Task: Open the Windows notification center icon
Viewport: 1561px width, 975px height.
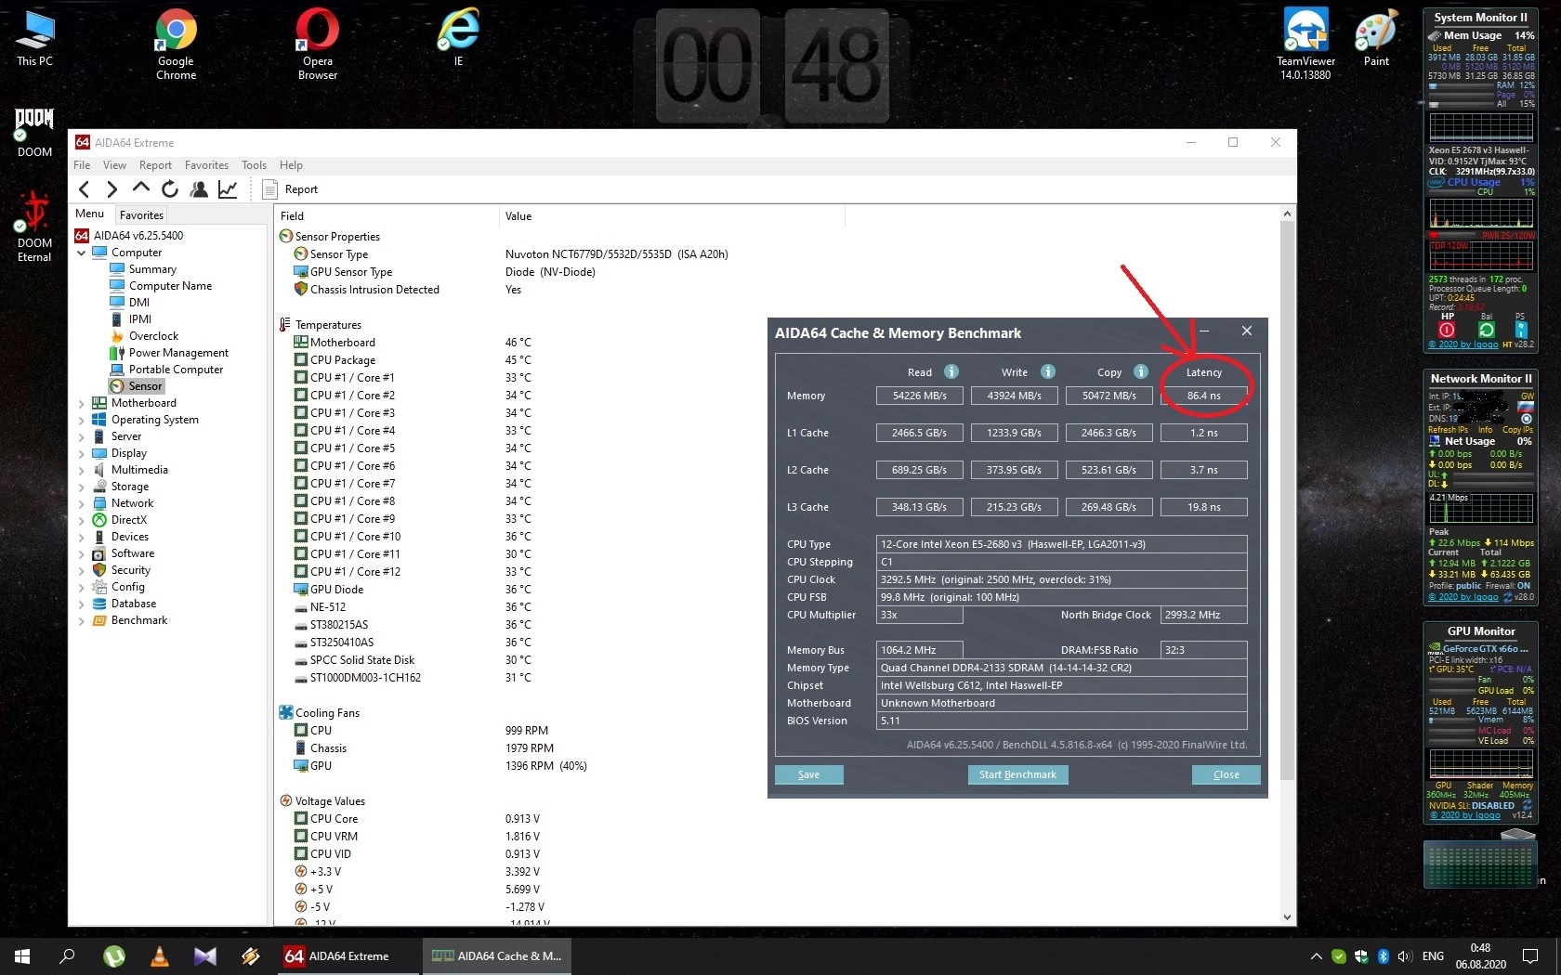Action: [1530, 956]
